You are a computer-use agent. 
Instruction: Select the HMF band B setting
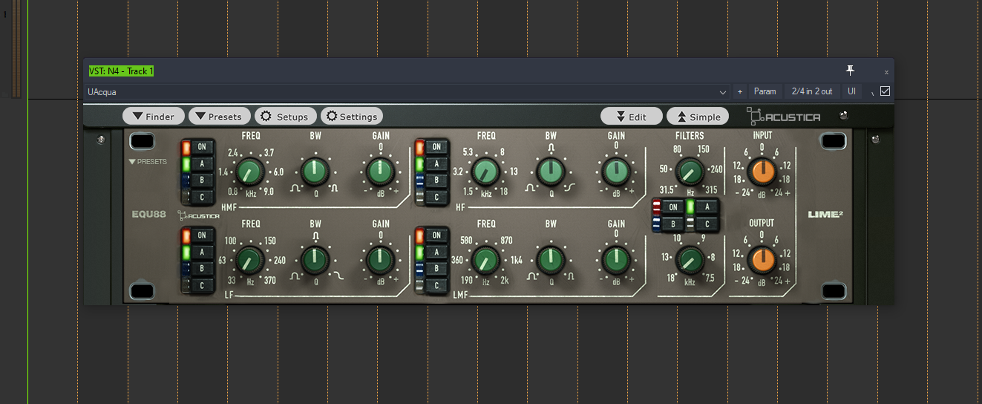click(x=201, y=180)
